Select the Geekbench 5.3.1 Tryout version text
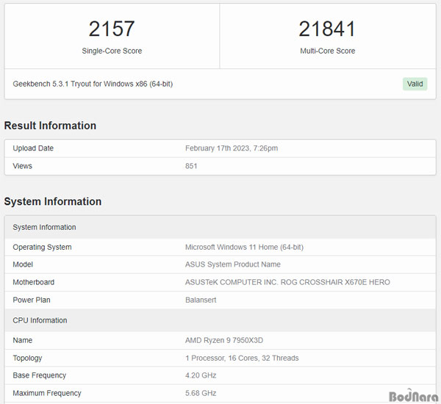The image size is (441, 404). (x=93, y=84)
